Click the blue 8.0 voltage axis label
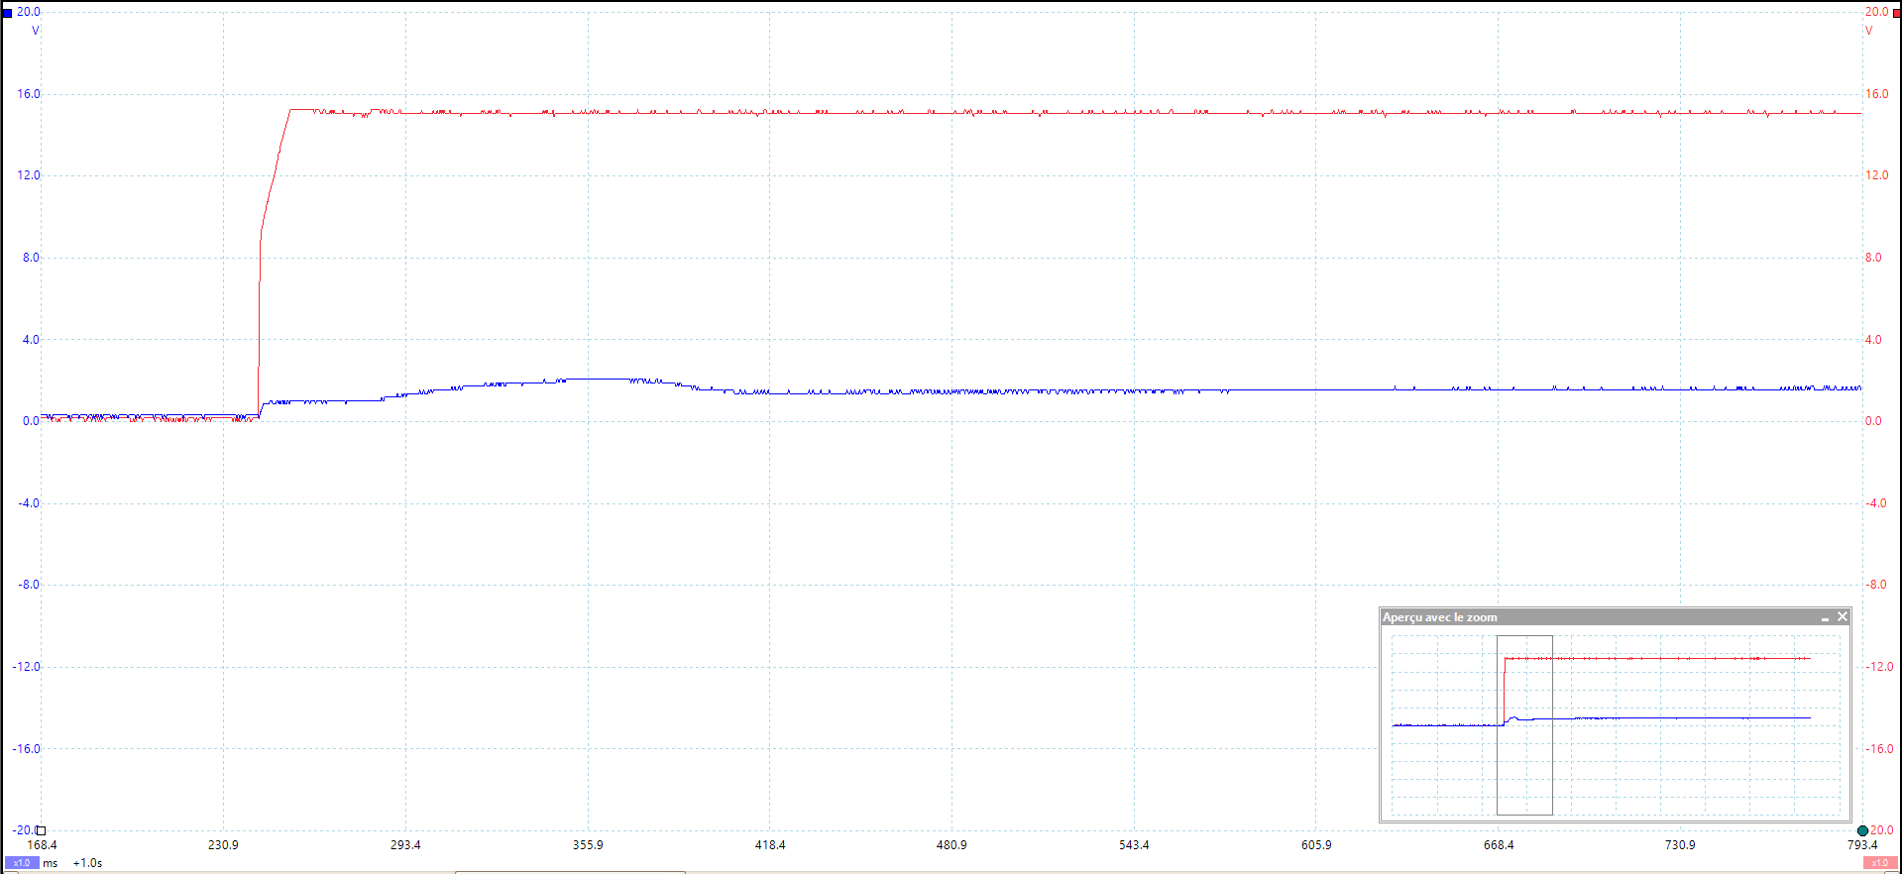The image size is (1902, 874). click(31, 258)
